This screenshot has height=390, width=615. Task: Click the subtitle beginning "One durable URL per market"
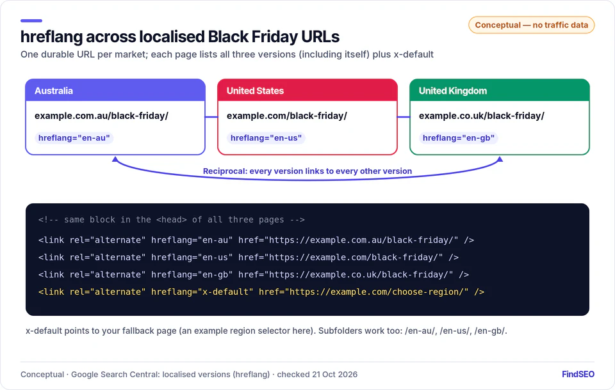tap(227, 54)
